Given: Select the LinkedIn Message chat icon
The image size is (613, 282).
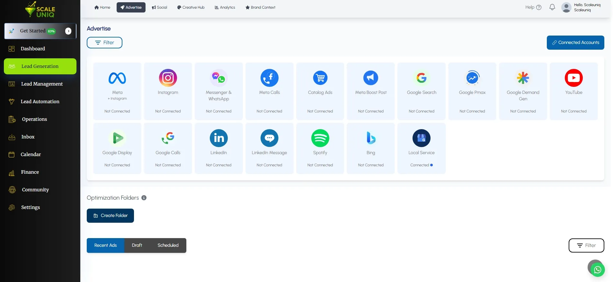Looking at the screenshot, I should click(x=270, y=138).
